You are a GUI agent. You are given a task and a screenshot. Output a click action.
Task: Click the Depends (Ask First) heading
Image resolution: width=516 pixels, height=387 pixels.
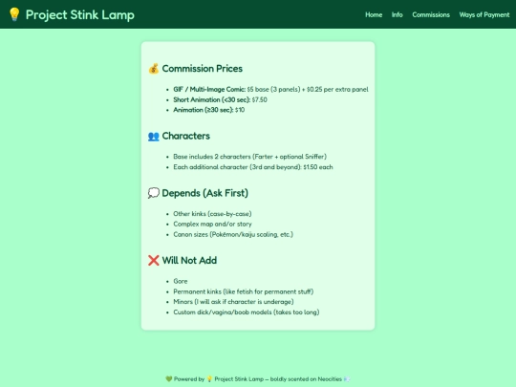point(204,193)
